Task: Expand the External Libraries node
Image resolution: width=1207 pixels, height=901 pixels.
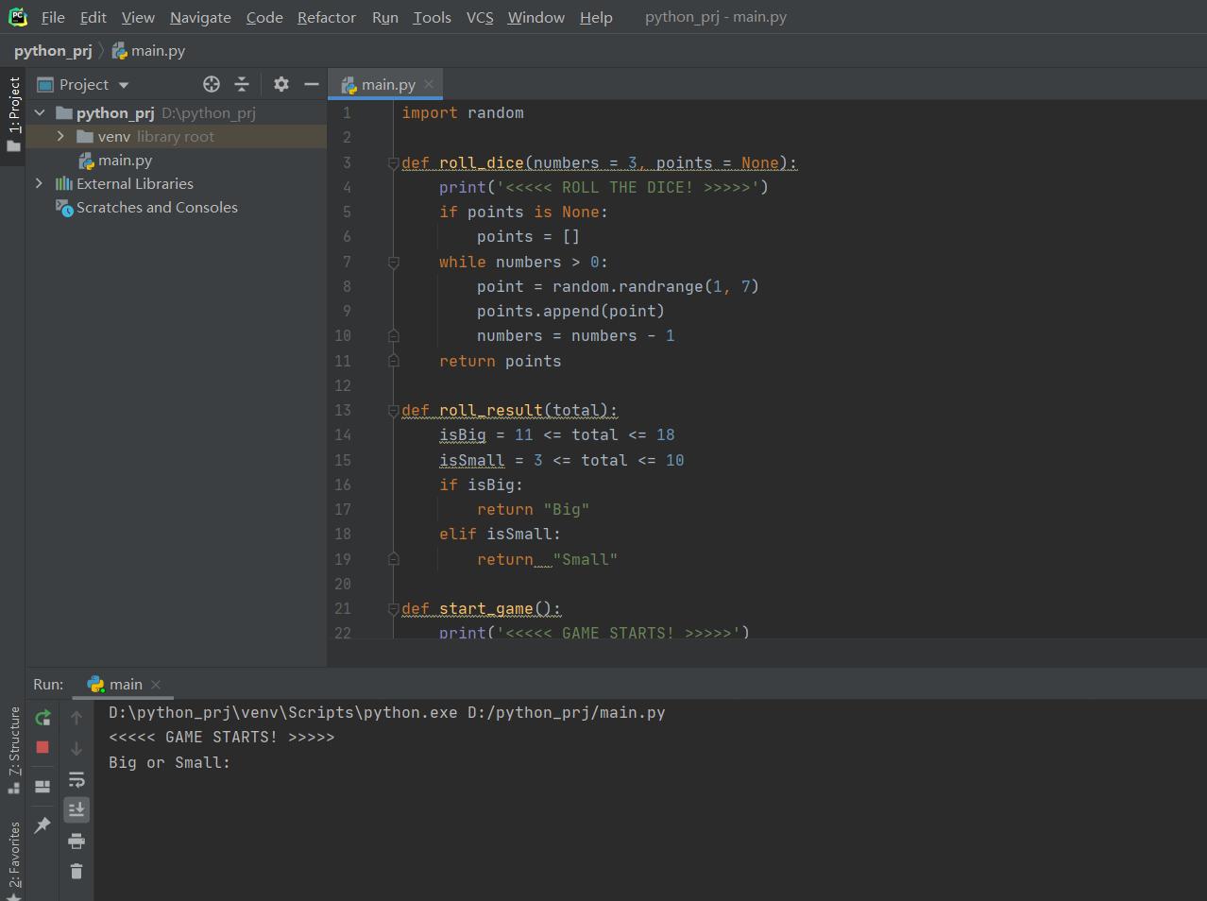Action: pyautogui.click(x=39, y=183)
